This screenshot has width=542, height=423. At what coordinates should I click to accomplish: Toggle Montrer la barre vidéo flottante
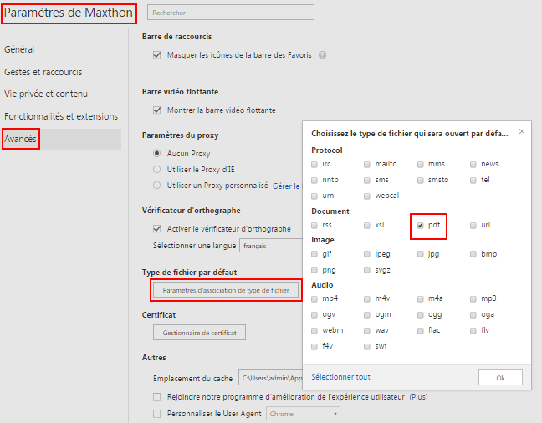pyautogui.click(x=157, y=110)
